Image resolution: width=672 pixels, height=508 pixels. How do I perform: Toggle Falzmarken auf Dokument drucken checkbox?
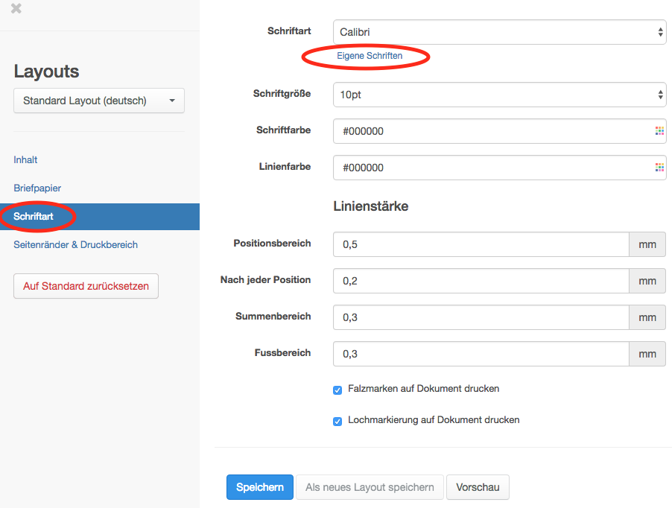coord(337,390)
